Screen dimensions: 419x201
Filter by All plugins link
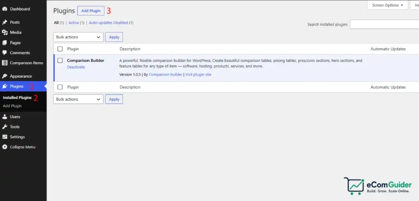pos(56,23)
